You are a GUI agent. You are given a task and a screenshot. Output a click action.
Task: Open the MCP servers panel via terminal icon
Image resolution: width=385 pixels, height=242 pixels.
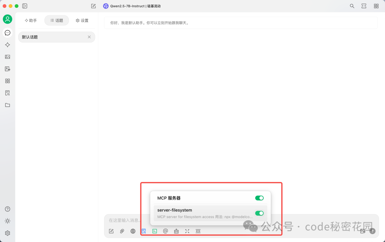tap(154, 231)
